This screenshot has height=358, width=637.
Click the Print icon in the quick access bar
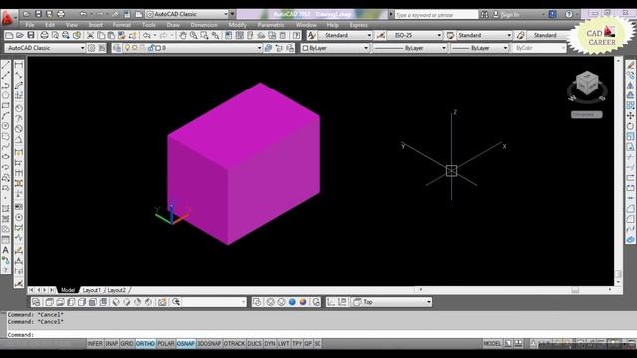click(x=61, y=14)
